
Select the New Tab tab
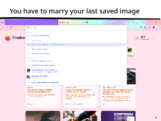click(x=71, y=23)
